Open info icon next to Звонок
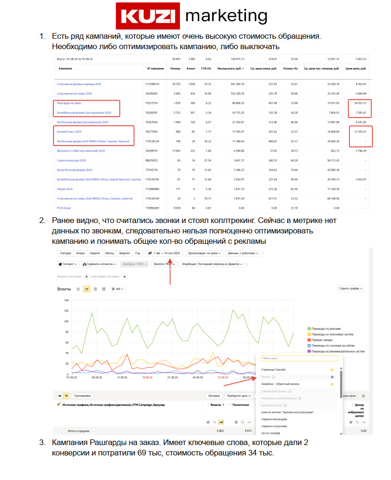This screenshot has height=480, width=391. (274, 377)
